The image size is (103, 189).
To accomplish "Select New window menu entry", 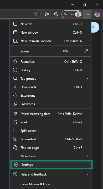I will click(x=50, y=32).
